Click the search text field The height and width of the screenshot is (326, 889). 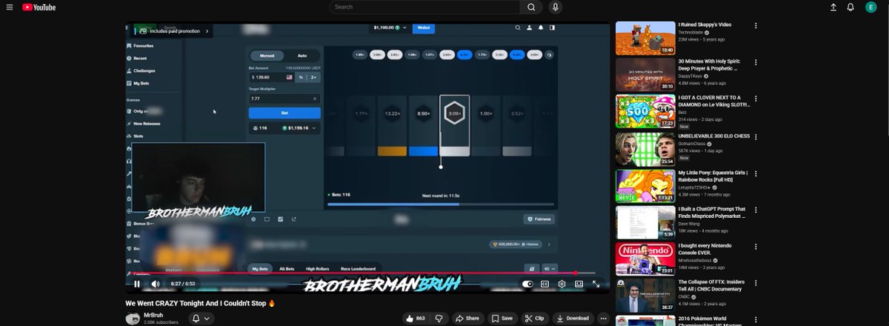tap(424, 7)
